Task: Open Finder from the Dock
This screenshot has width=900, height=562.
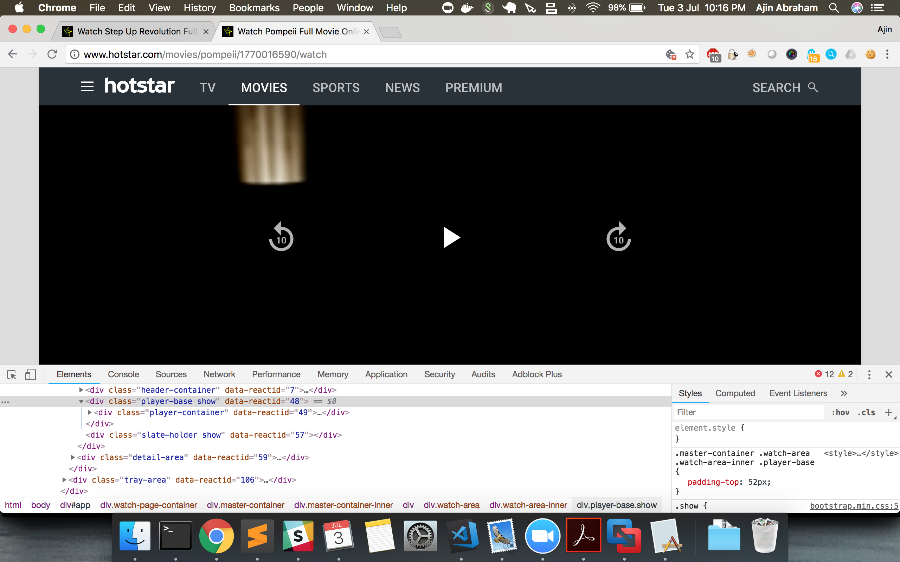Action: 135,536
